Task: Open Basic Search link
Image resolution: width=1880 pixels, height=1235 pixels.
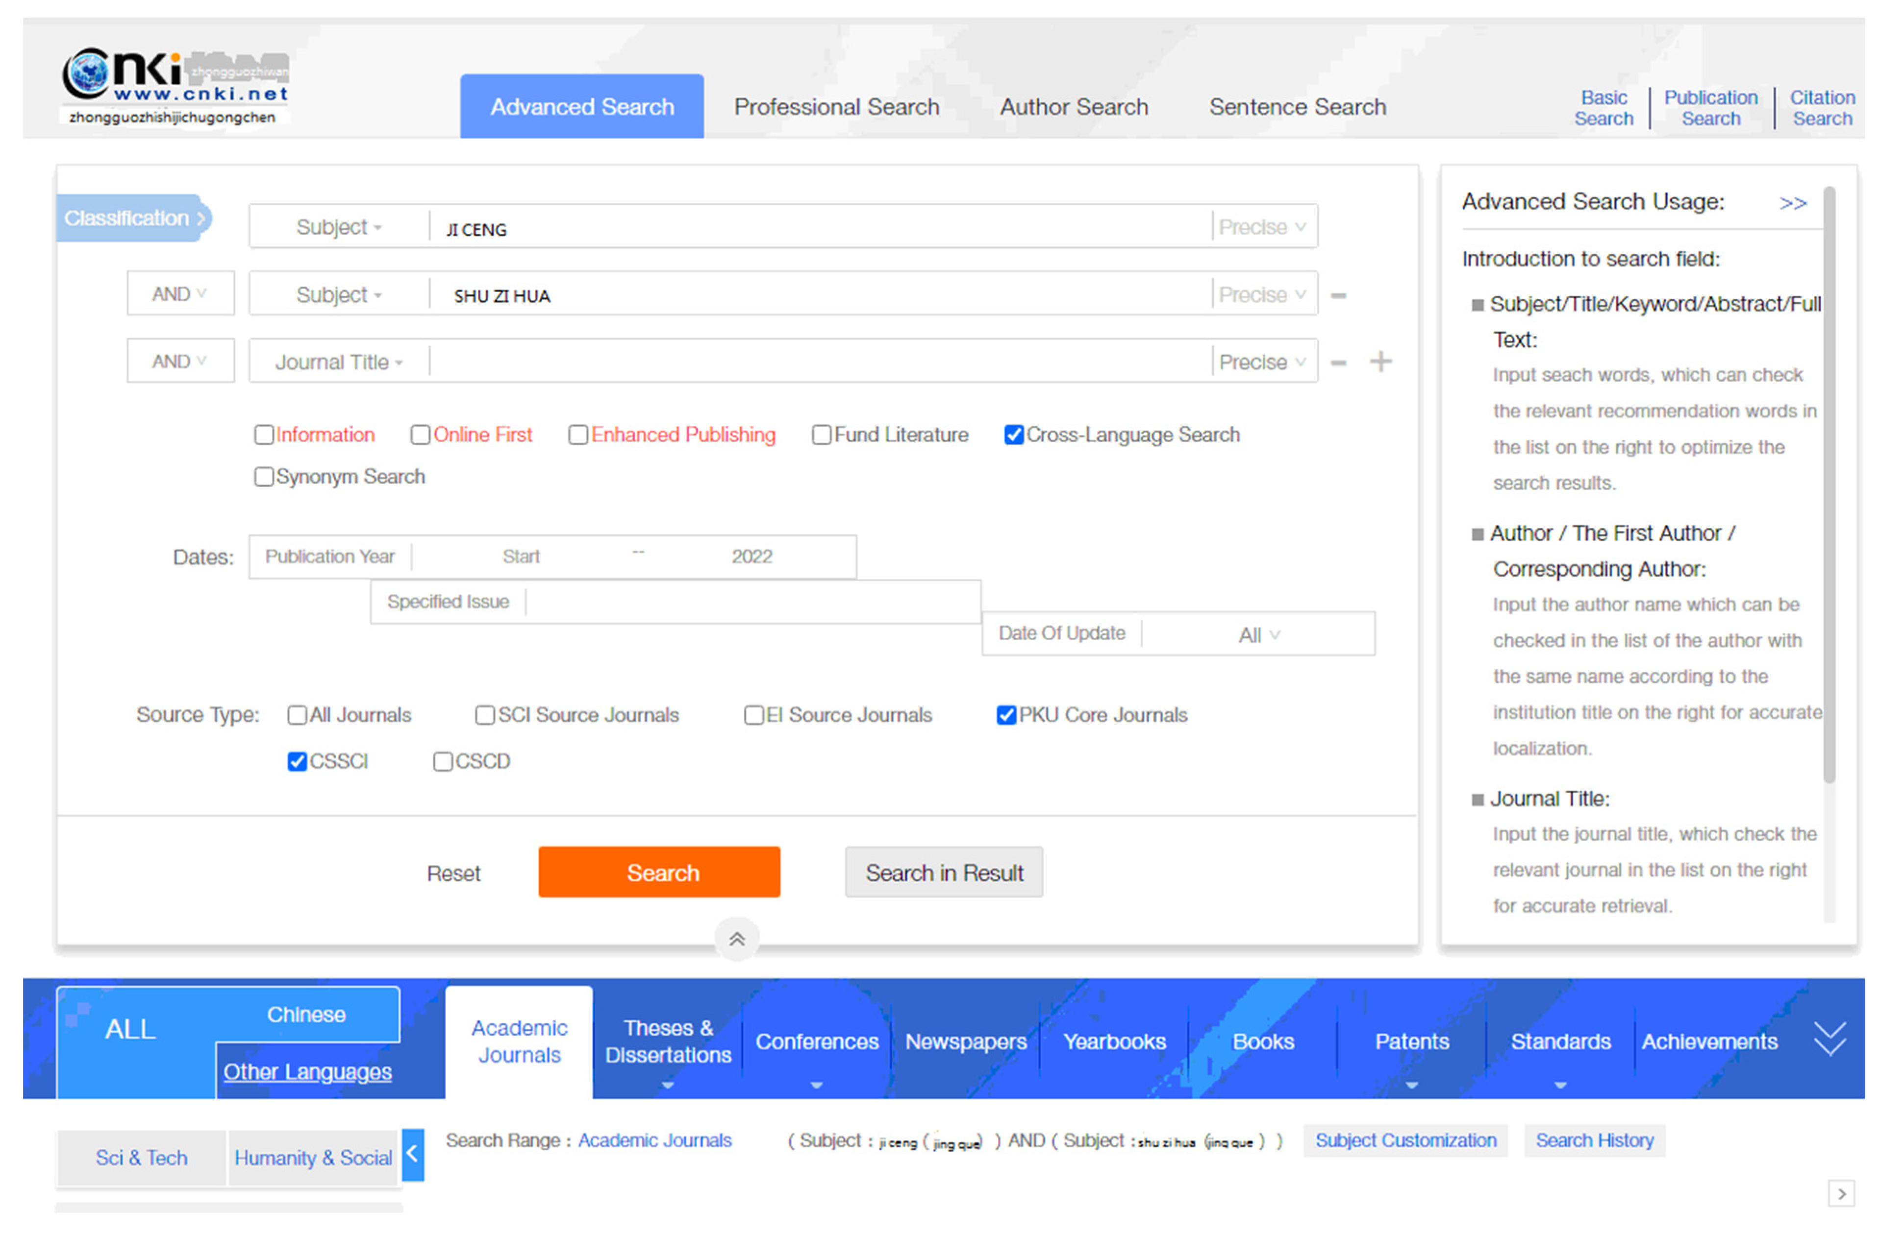Action: coord(1603,108)
